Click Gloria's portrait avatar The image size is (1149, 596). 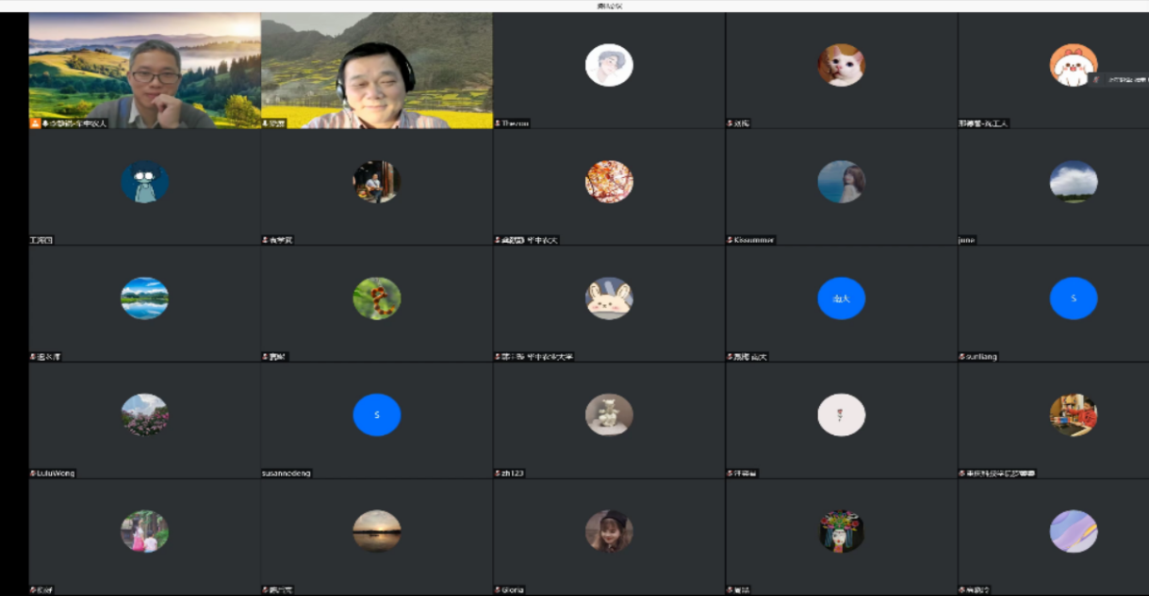[x=609, y=532]
